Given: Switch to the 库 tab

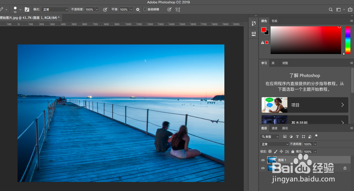Looking at the screenshot, I should tap(273, 63).
